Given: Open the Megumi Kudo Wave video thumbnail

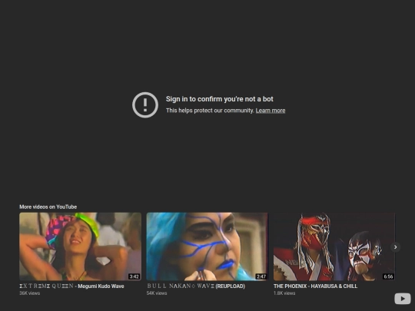Looking at the screenshot, I should (80, 246).
